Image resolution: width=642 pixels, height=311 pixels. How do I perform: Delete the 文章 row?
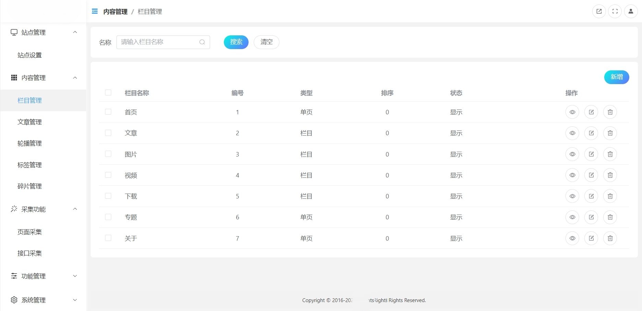[x=610, y=133]
